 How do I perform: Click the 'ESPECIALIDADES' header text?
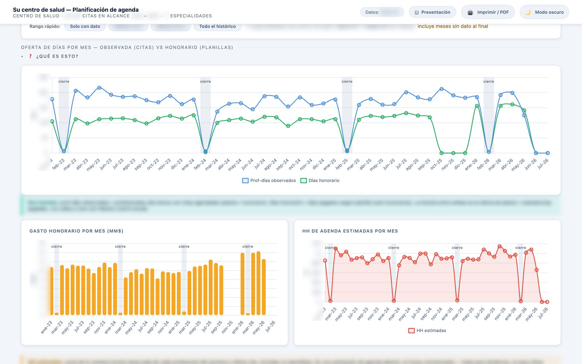(x=191, y=16)
